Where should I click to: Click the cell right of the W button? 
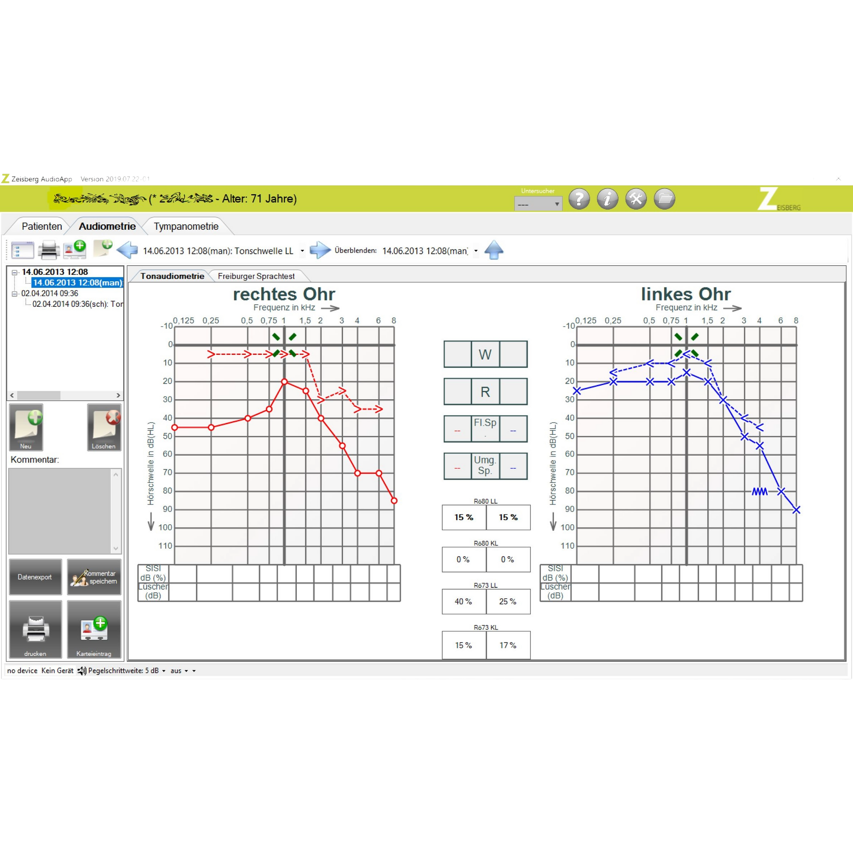(513, 354)
